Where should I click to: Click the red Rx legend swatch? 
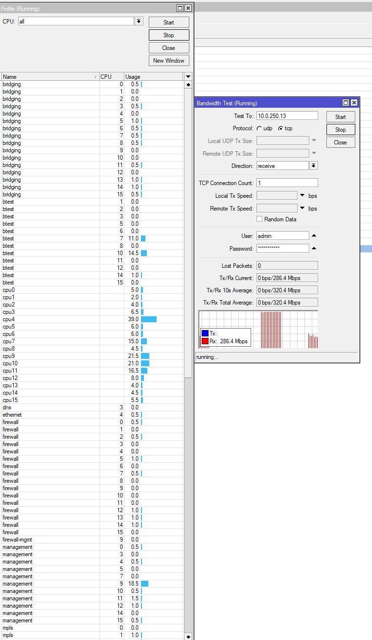(x=205, y=341)
